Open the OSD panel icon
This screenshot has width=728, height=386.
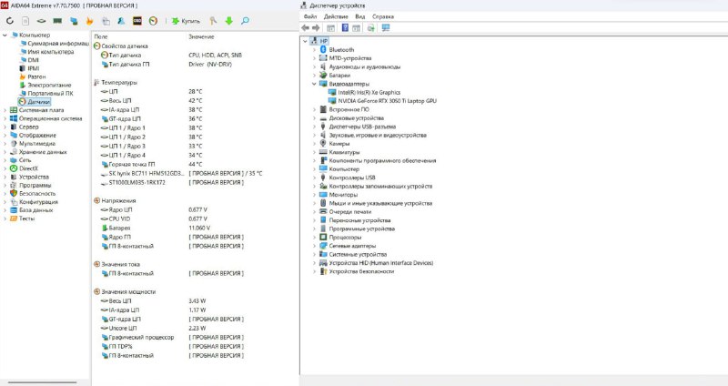(x=137, y=21)
